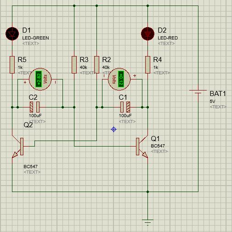Click the C2 reference label
The height and width of the screenshot is (232, 232).
33,97
